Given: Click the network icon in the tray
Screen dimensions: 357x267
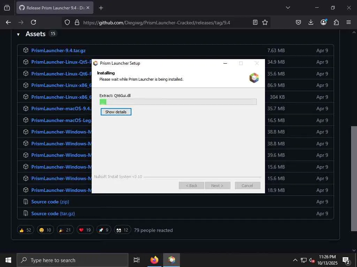Looking at the screenshot, I should coord(304,260).
